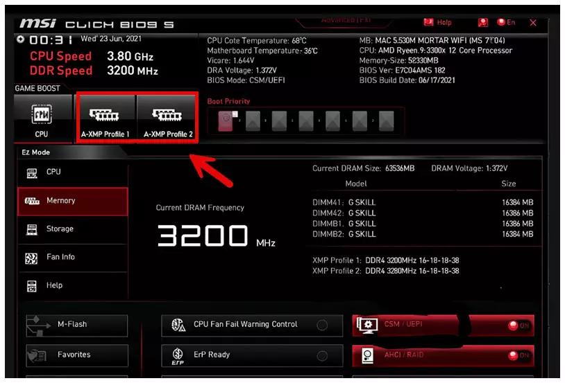Click the top bar screenshot icon
Viewport: 565px width, 383px height.
[483, 23]
